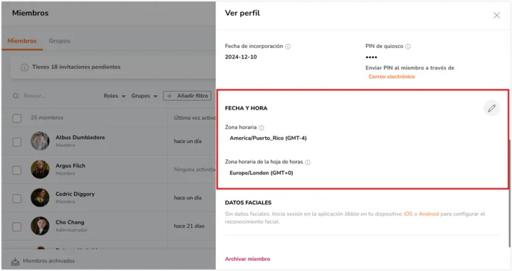Click the plus icon in Añadir filtro

click(169, 96)
